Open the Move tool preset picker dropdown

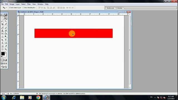(x=7, y=8)
